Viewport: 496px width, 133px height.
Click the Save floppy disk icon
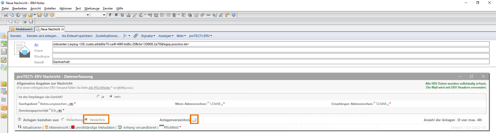(39, 15)
